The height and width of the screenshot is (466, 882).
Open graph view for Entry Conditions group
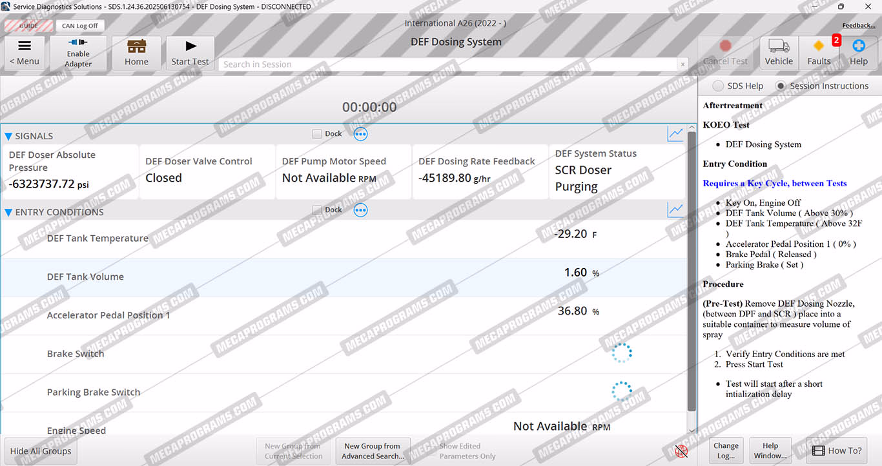coord(675,210)
